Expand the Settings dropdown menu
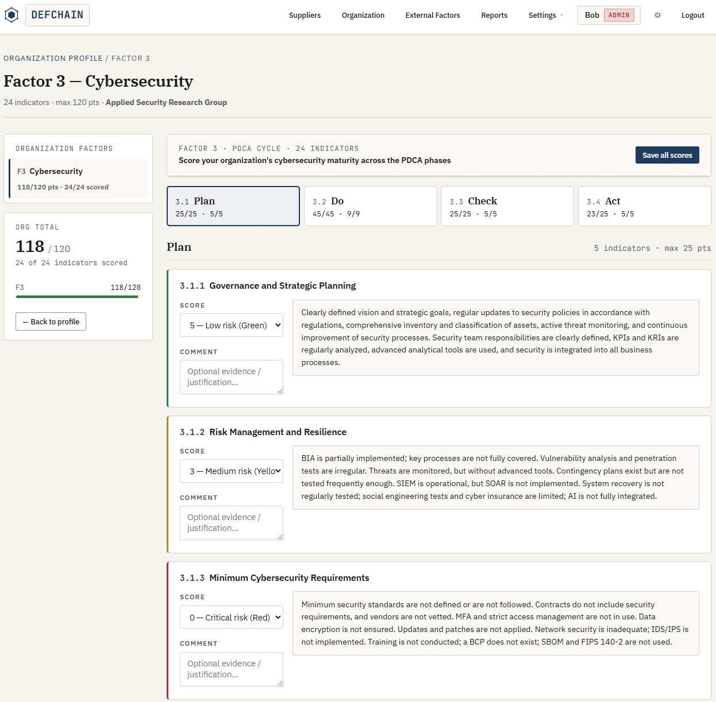This screenshot has width=716, height=702. (x=545, y=15)
